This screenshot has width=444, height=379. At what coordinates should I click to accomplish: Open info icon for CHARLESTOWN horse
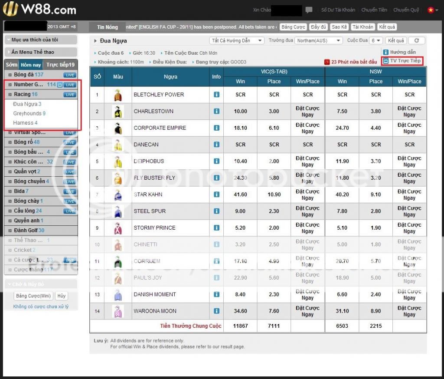pyautogui.click(x=216, y=111)
